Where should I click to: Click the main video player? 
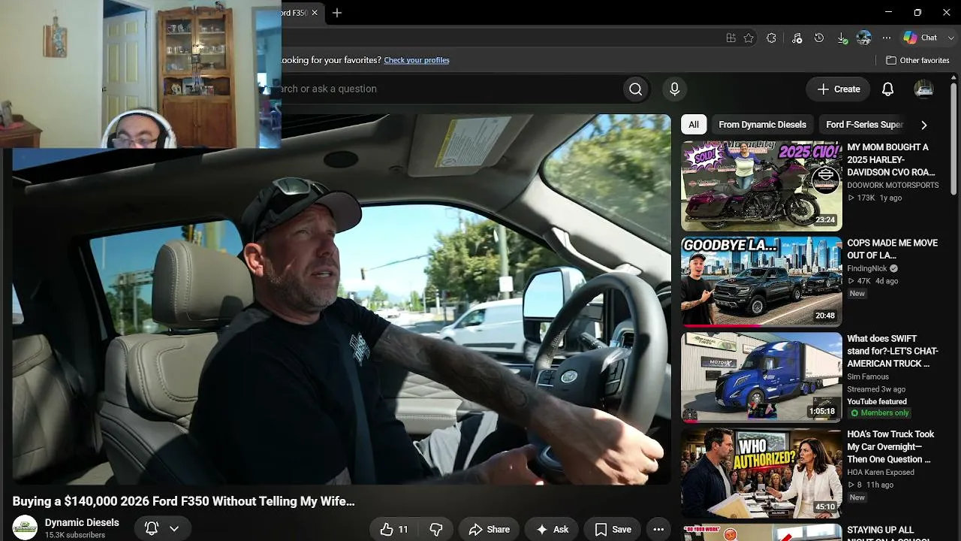click(342, 301)
